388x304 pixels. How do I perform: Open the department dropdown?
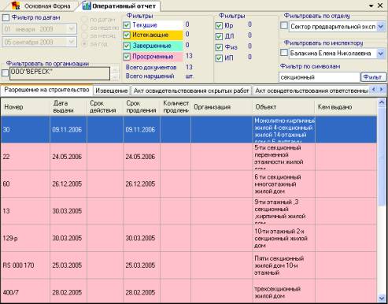tap(381, 27)
